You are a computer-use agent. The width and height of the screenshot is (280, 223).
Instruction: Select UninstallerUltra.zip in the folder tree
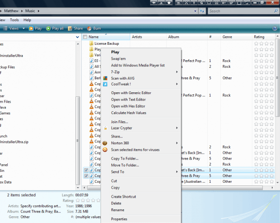coord(14,142)
